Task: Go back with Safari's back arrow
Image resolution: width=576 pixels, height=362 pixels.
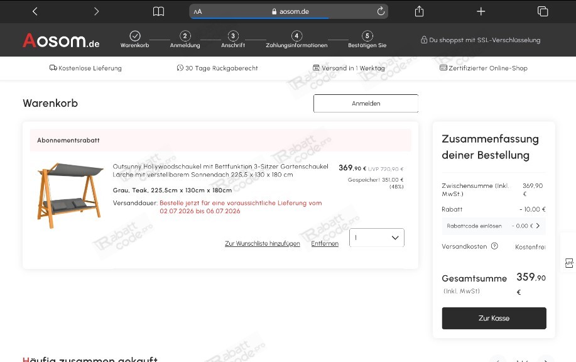Action: [35, 11]
